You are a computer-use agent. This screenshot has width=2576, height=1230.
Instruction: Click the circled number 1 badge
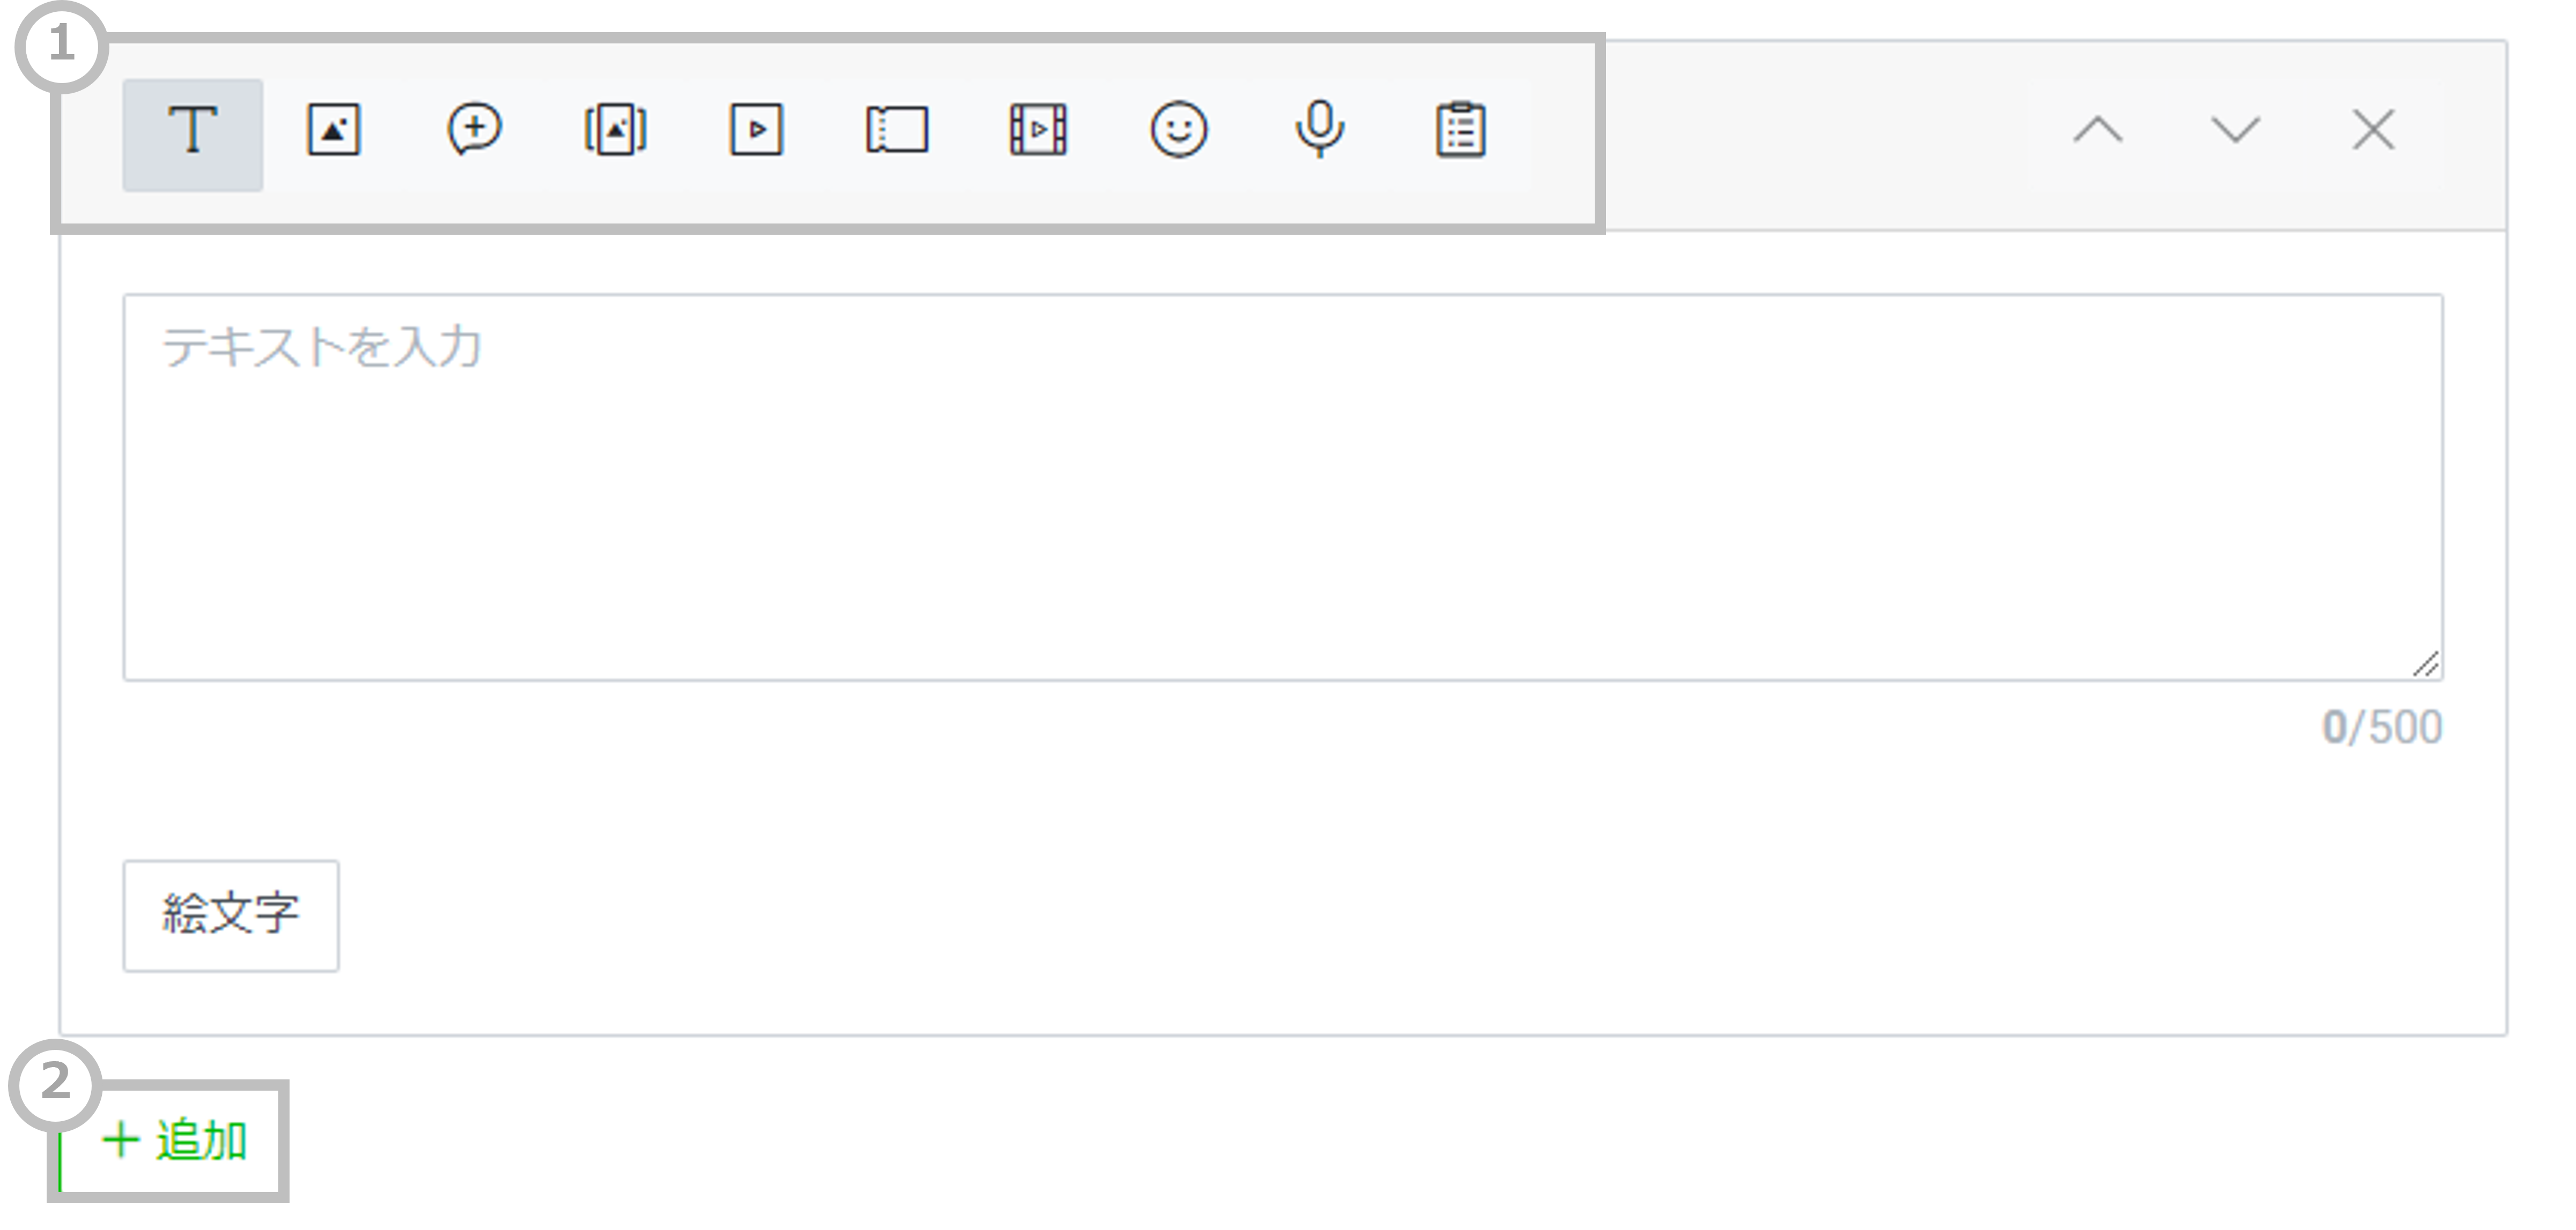tap(61, 45)
